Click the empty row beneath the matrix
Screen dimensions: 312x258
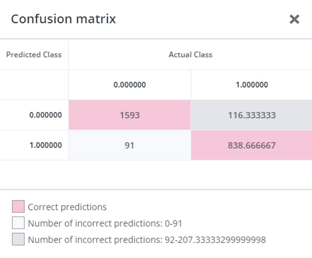coord(156,174)
